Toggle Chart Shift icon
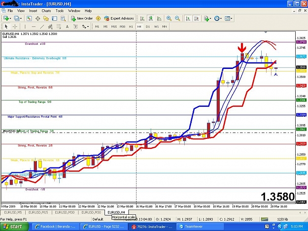The image size is (308, 231). [x=196, y=18]
